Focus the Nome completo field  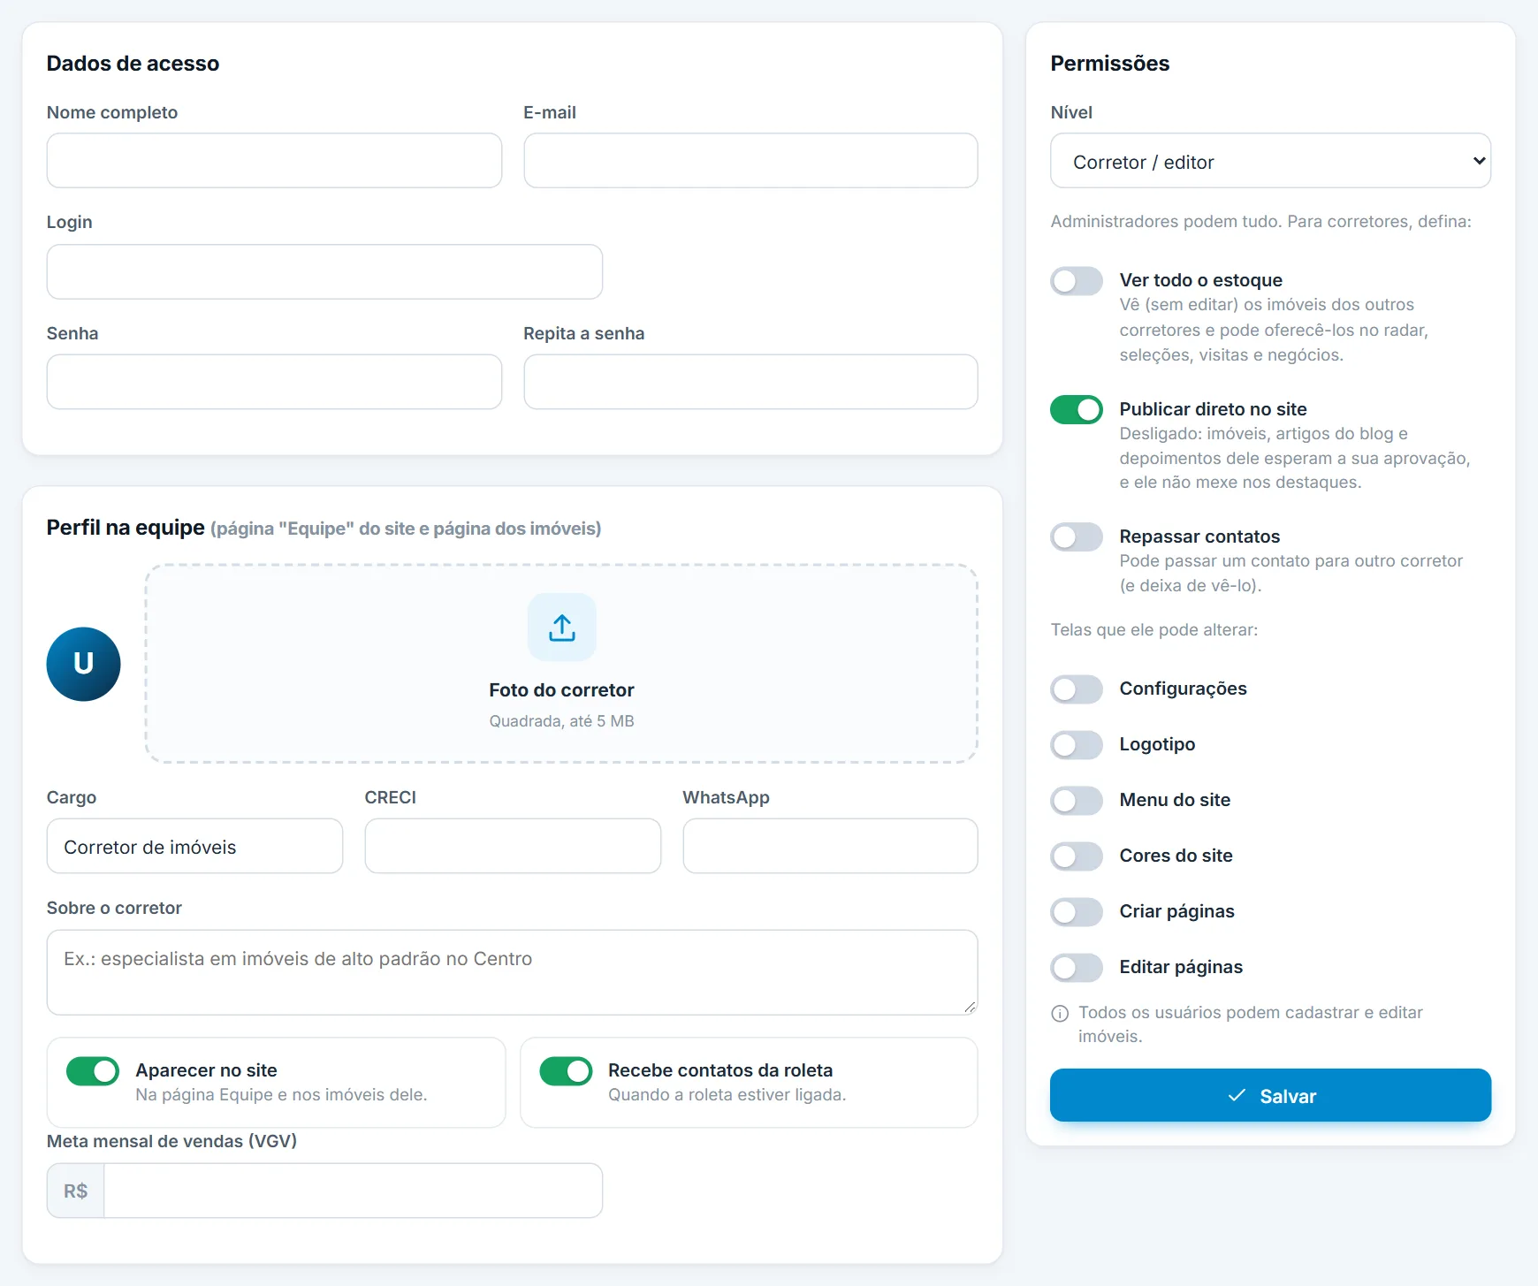click(x=274, y=161)
